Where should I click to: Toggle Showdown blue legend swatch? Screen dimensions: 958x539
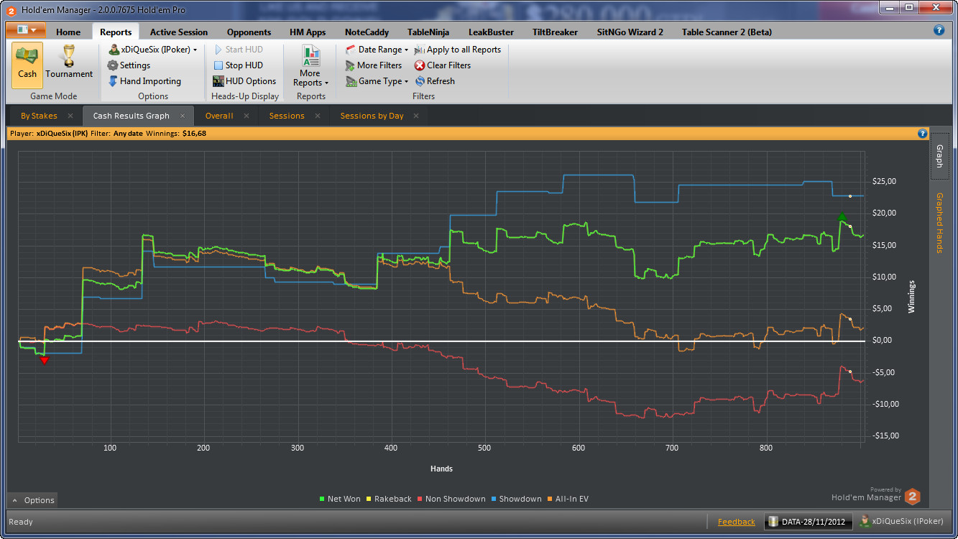pos(494,499)
